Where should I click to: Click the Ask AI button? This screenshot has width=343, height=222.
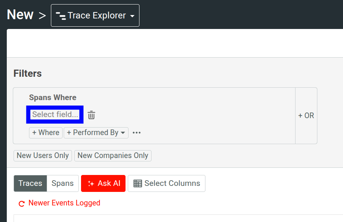coord(103,183)
